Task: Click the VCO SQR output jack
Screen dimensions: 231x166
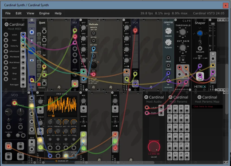Action: click(x=21, y=157)
